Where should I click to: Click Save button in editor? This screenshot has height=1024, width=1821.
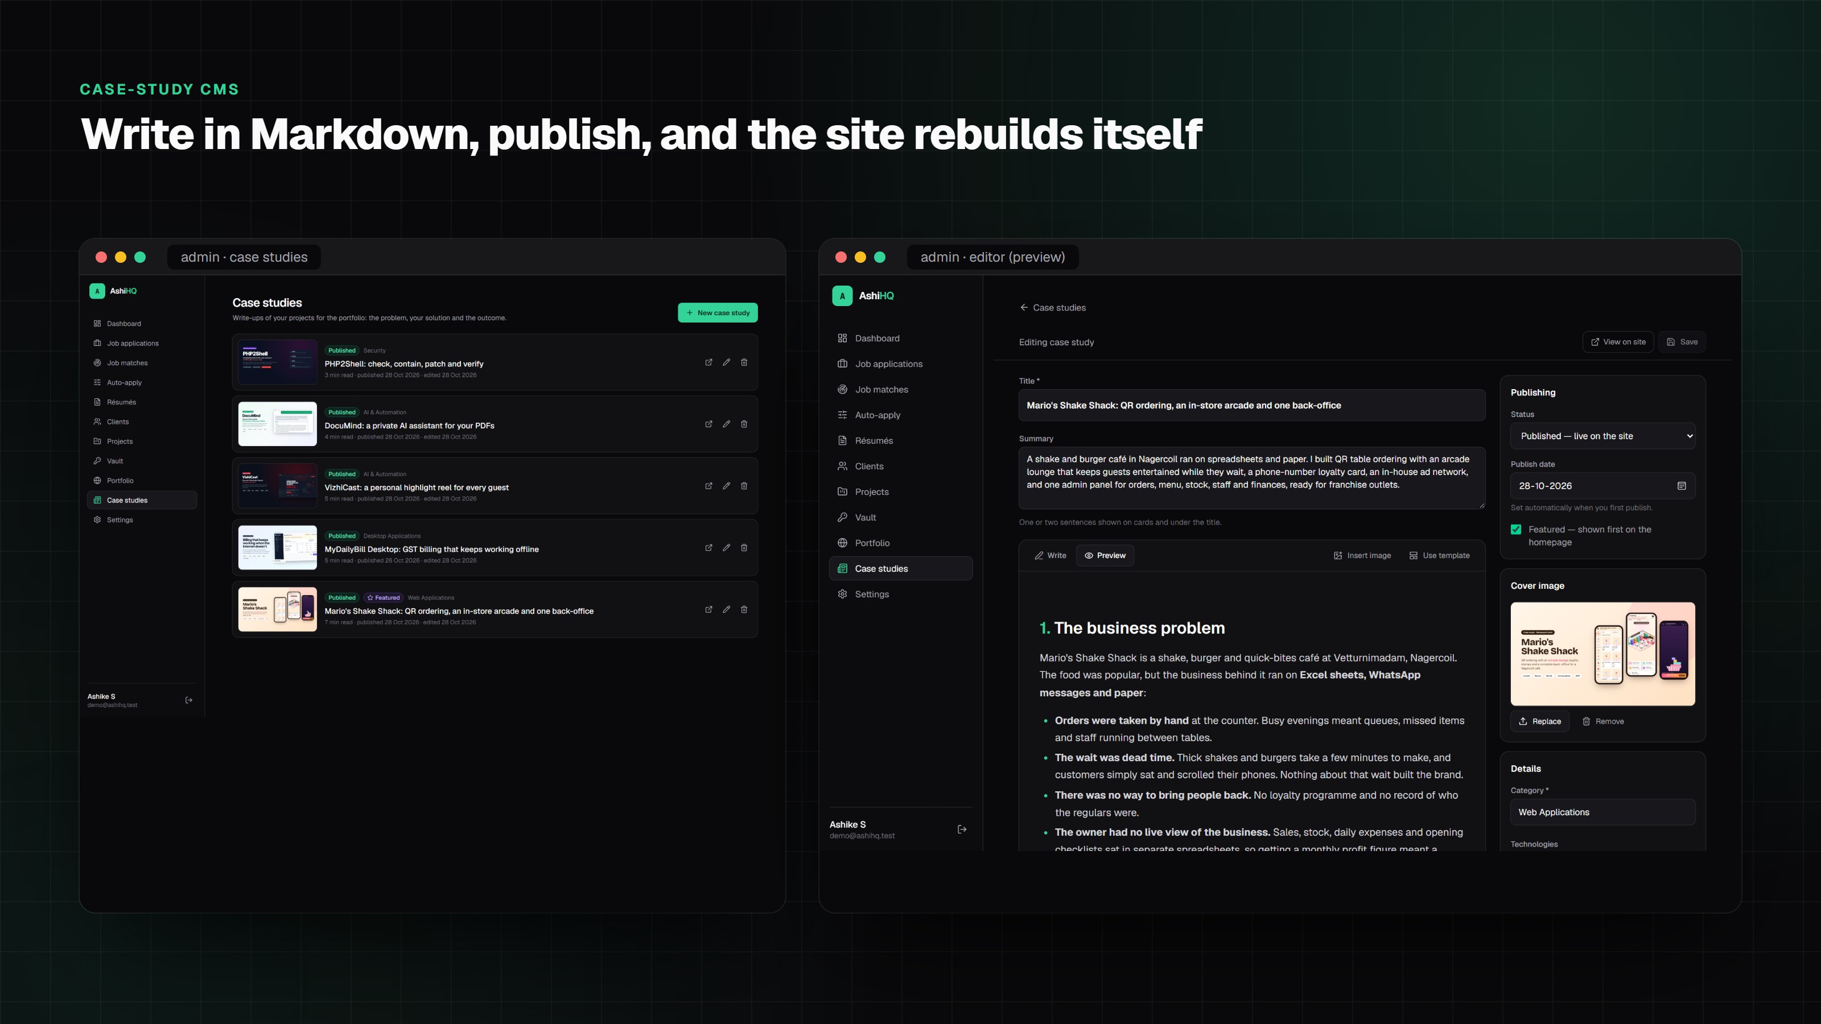tap(1682, 342)
